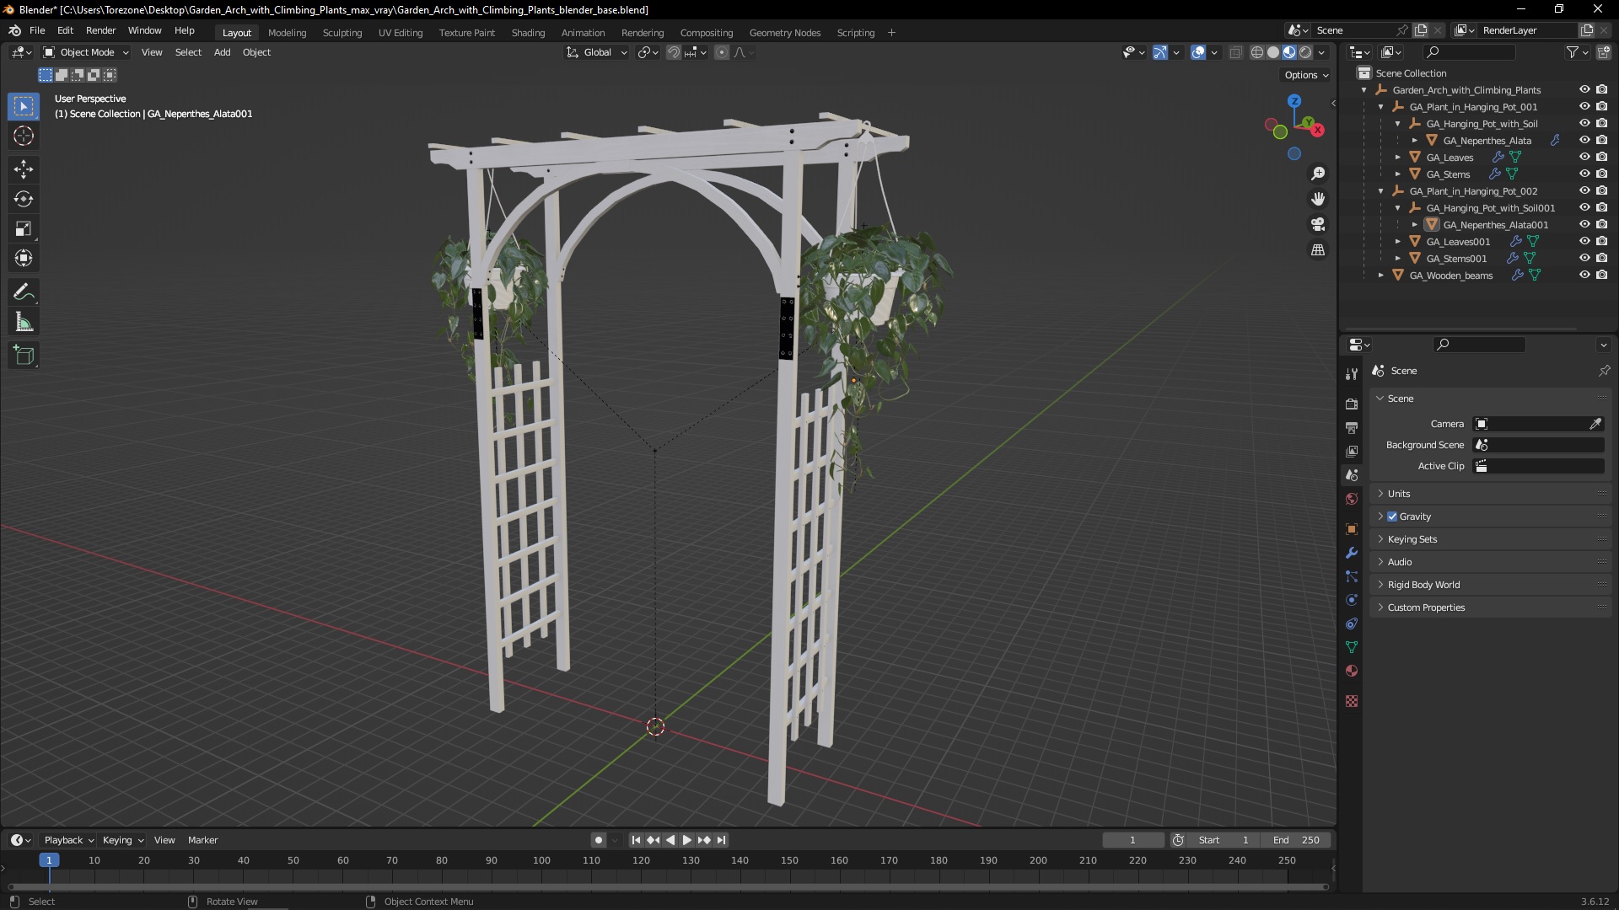Open the File menu
Viewport: 1619px width, 910px height.
point(37,30)
